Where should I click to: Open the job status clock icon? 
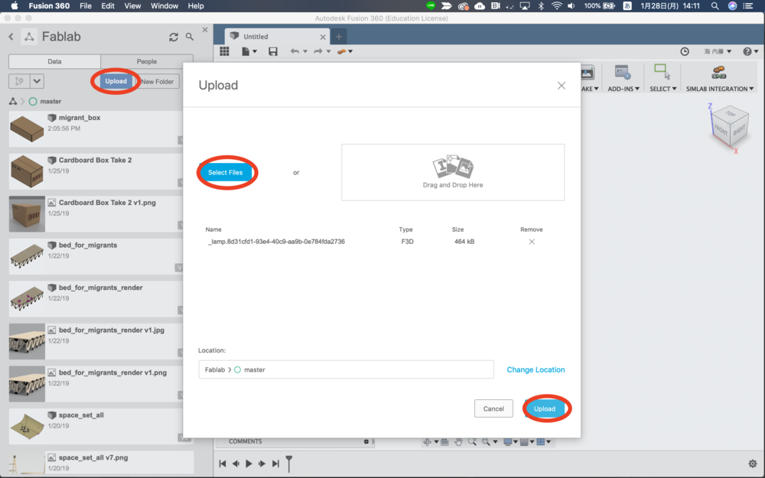(x=685, y=51)
